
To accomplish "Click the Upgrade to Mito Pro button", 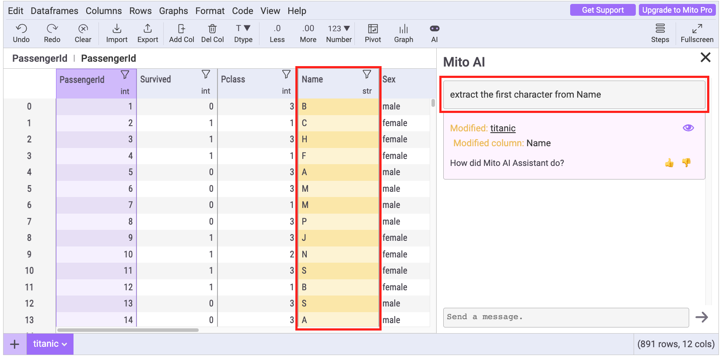I will 677,10.
